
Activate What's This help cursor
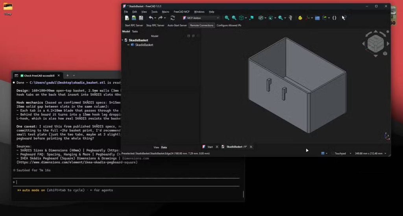[344, 18]
